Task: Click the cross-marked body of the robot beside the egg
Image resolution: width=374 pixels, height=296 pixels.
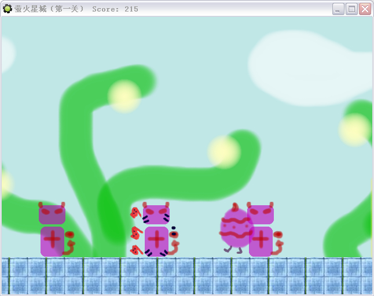Action: tap(261, 242)
